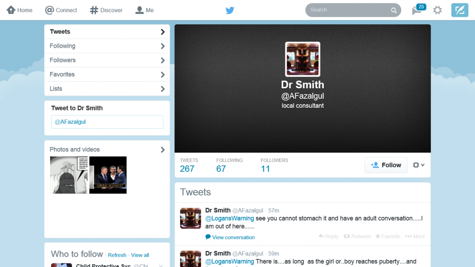Click the search field in the top bar
475x267 pixels.
[x=353, y=10]
